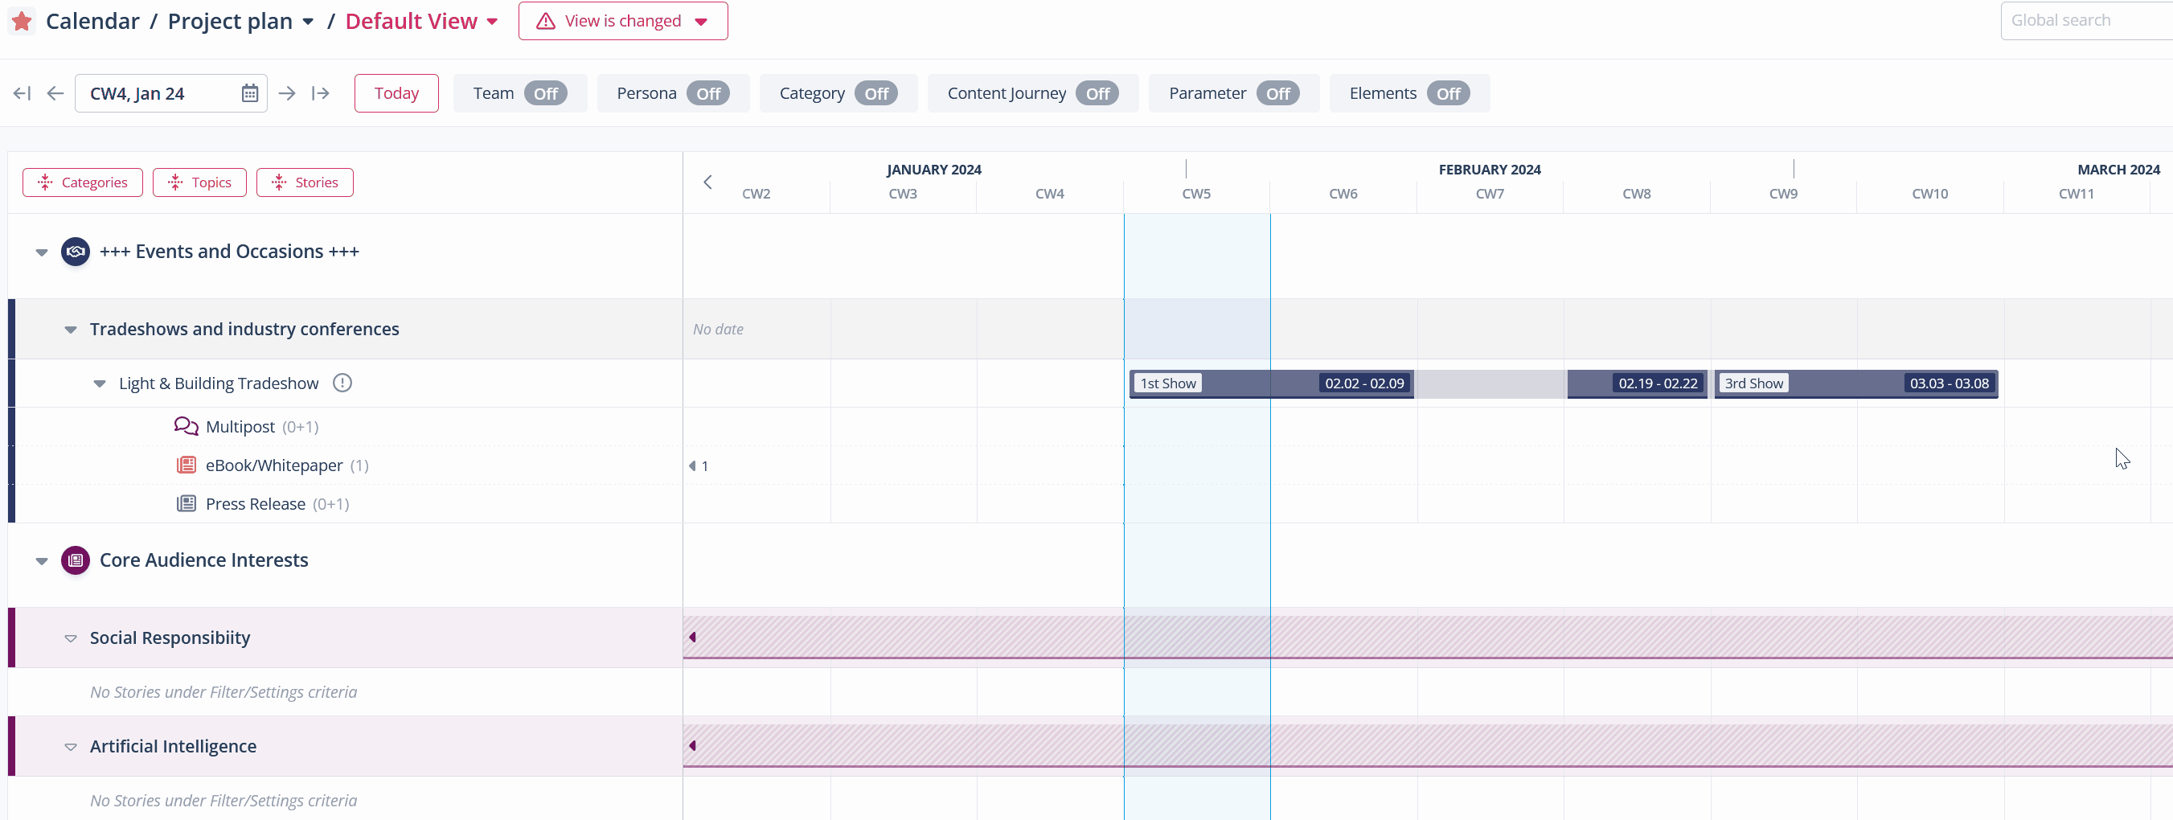2173x820 pixels.
Task: Click the Global search field
Action: [2086, 20]
